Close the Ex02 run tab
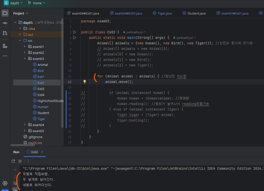The image size is (264, 191). 42,152
